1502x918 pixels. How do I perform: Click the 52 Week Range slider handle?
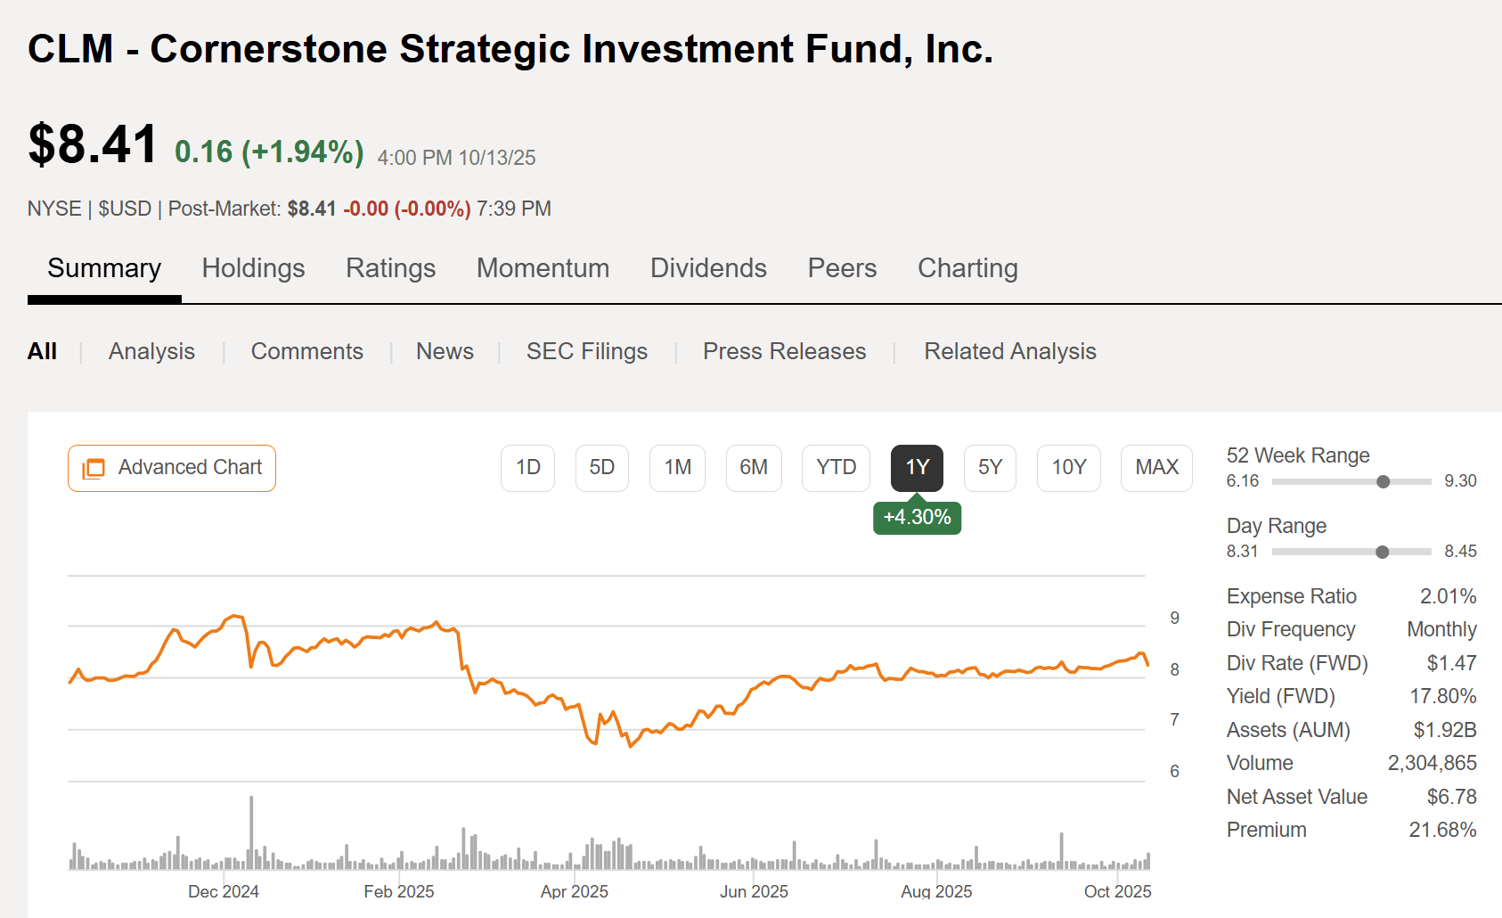[1383, 481]
